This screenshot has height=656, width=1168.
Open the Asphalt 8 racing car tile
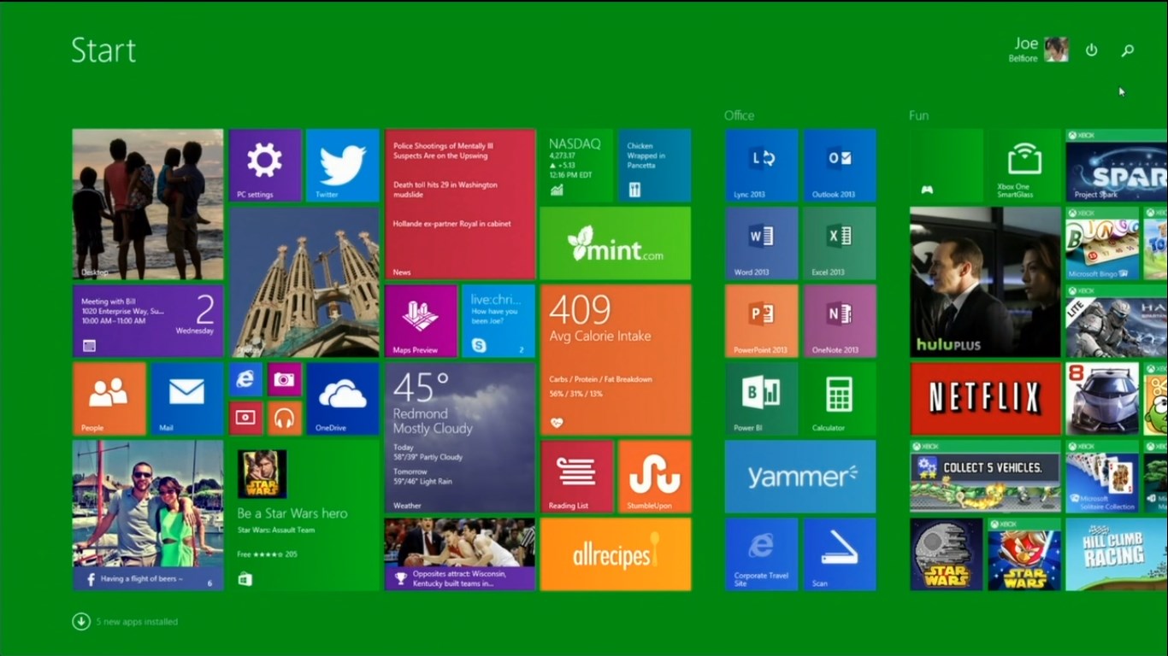(x=1102, y=399)
